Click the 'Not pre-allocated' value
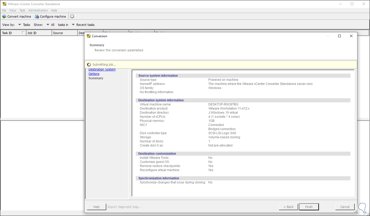 pos(220,145)
